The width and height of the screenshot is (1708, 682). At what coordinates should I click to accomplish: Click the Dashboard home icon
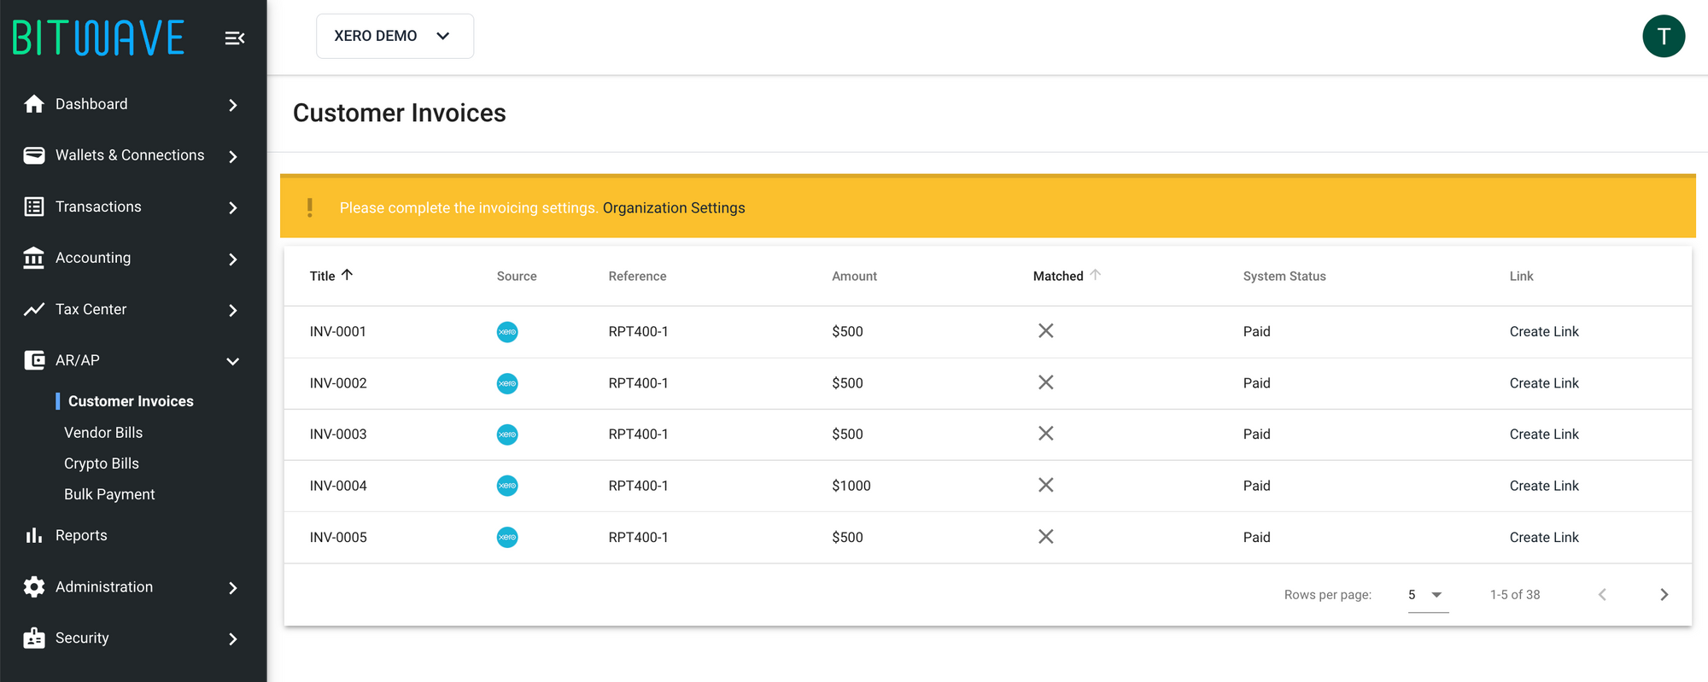[x=34, y=104]
